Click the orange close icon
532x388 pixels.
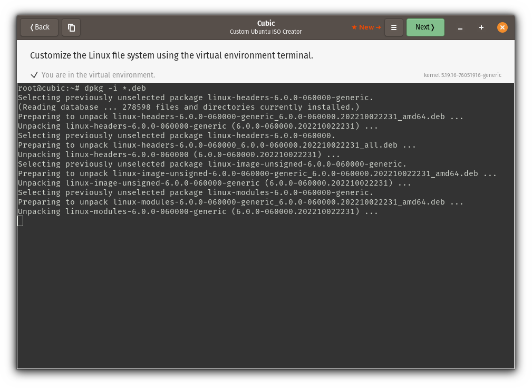[x=502, y=27]
